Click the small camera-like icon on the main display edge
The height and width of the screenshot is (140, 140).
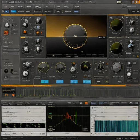pos(104,37)
